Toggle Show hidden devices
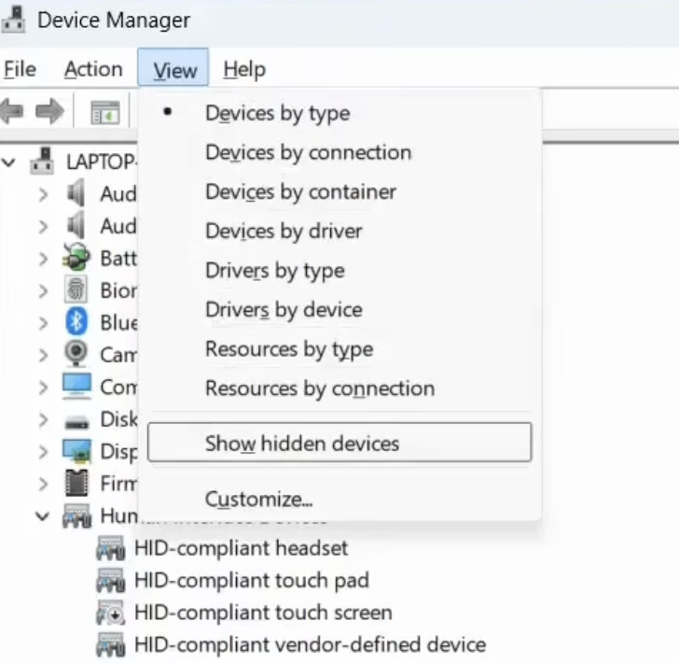Viewport: 679px width, 663px height. point(339,443)
